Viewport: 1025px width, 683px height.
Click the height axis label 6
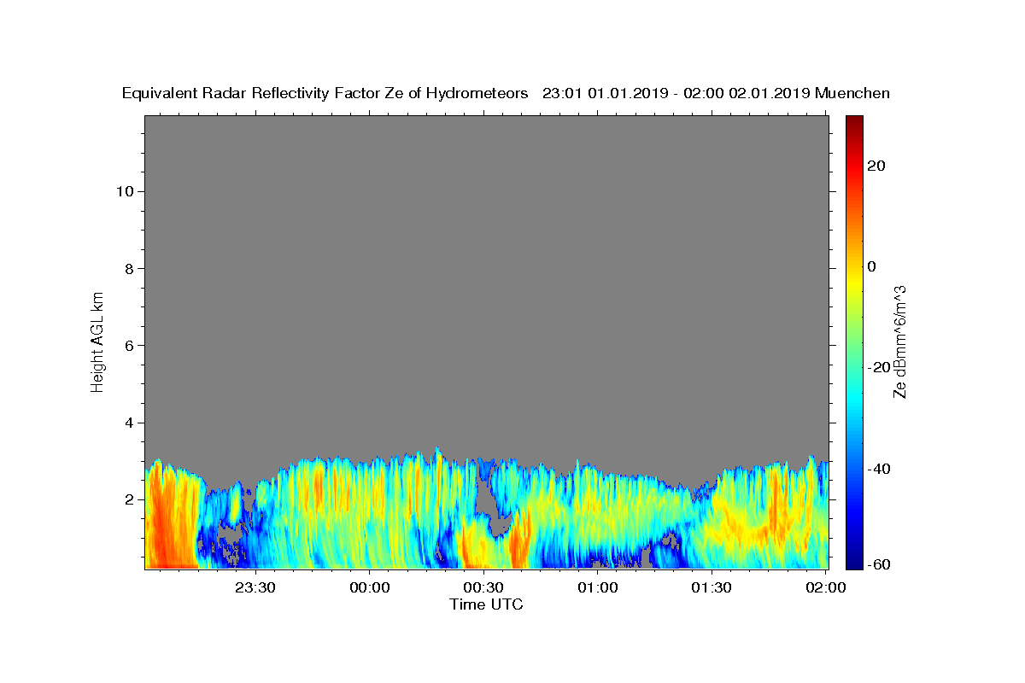coord(130,346)
